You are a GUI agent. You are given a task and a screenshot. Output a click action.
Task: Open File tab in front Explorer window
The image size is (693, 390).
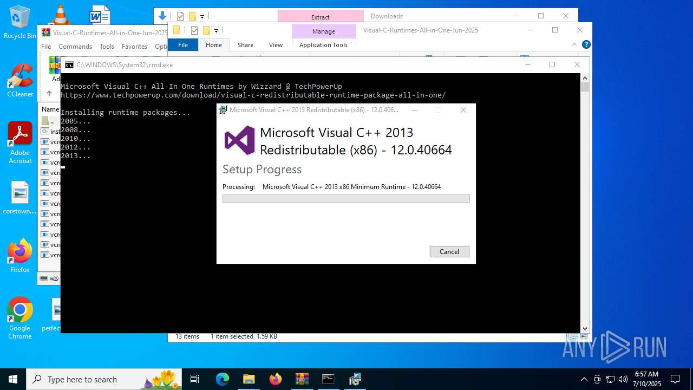(x=183, y=45)
